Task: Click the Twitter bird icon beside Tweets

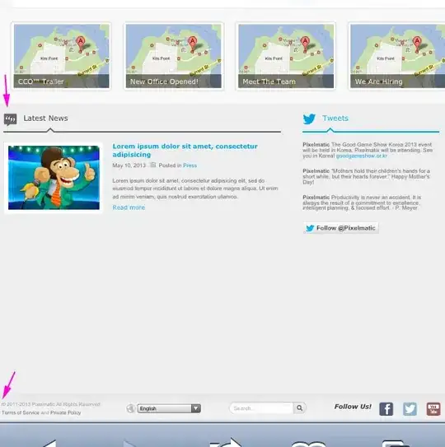Action: [309, 119]
